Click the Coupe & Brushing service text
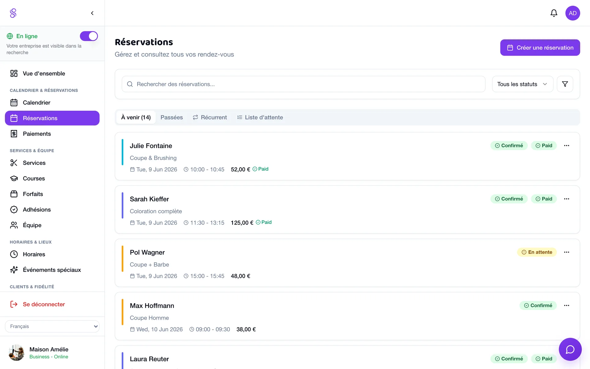Screen dimensions: 590x369 point(153,158)
